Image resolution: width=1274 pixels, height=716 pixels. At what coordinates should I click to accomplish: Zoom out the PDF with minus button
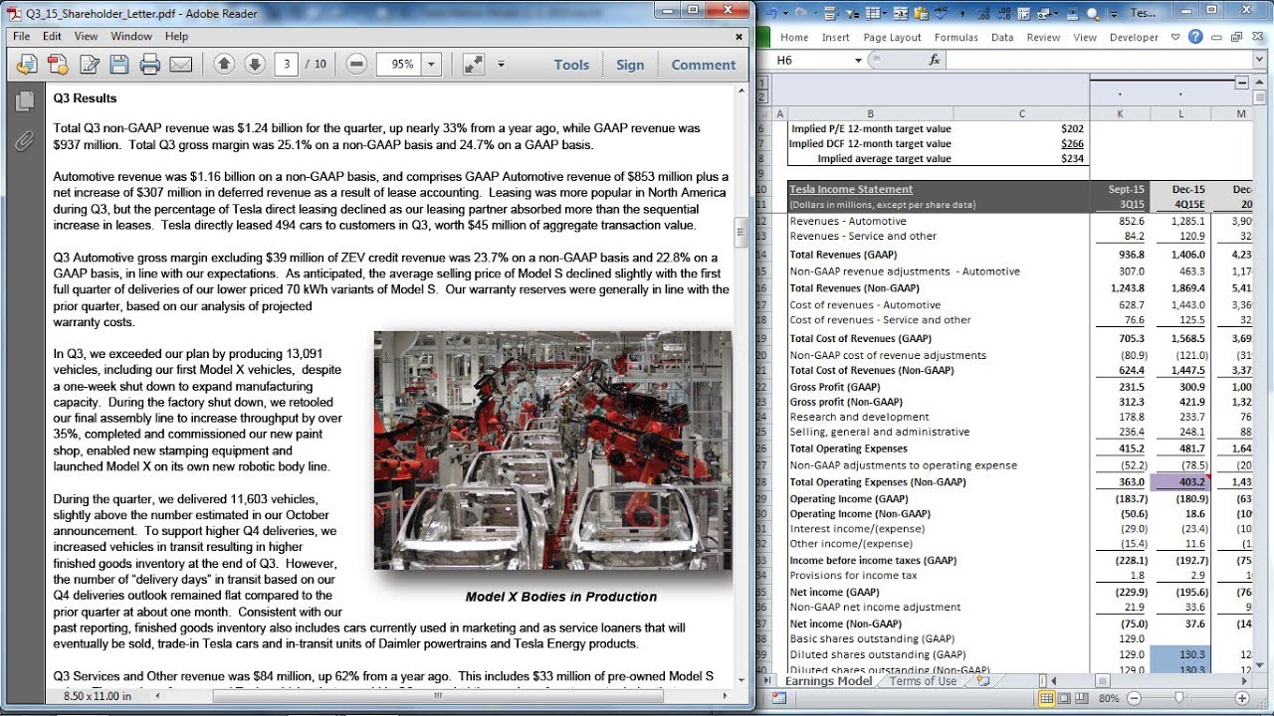356,65
